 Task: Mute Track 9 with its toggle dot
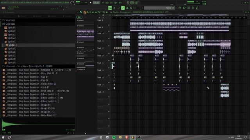[109, 31]
